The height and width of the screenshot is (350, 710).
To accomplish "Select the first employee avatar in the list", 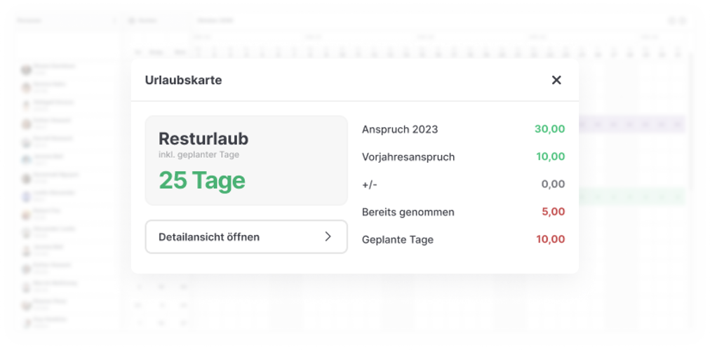I will pyautogui.click(x=27, y=69).
